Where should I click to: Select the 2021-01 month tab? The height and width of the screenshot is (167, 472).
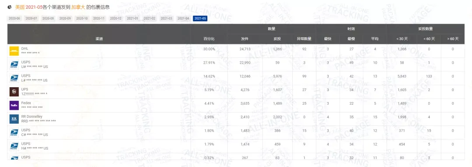[x=132, y=18]
